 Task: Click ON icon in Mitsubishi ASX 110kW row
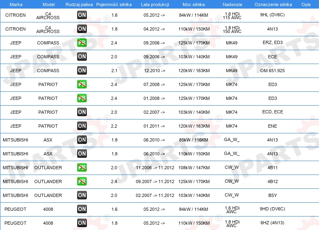coord(82,153)
